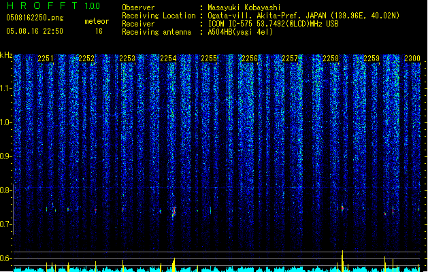The height and width of the screenshot is (272, 428).
Task: Click the Receiving antenna label
Action: (157, 32)
